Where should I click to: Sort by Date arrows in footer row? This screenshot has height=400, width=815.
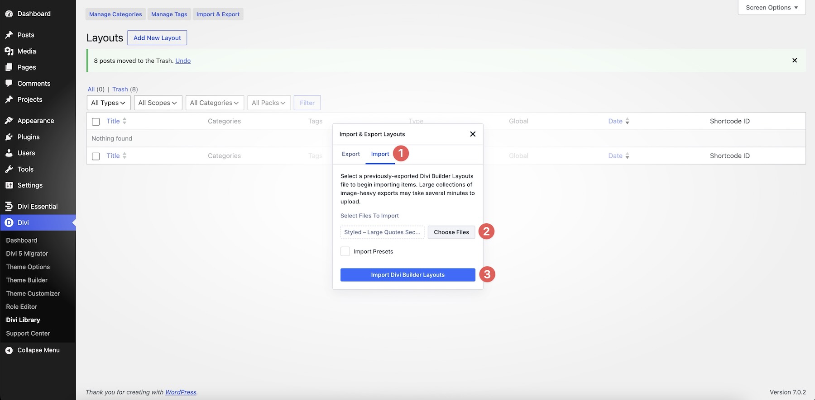pos(627,155)
